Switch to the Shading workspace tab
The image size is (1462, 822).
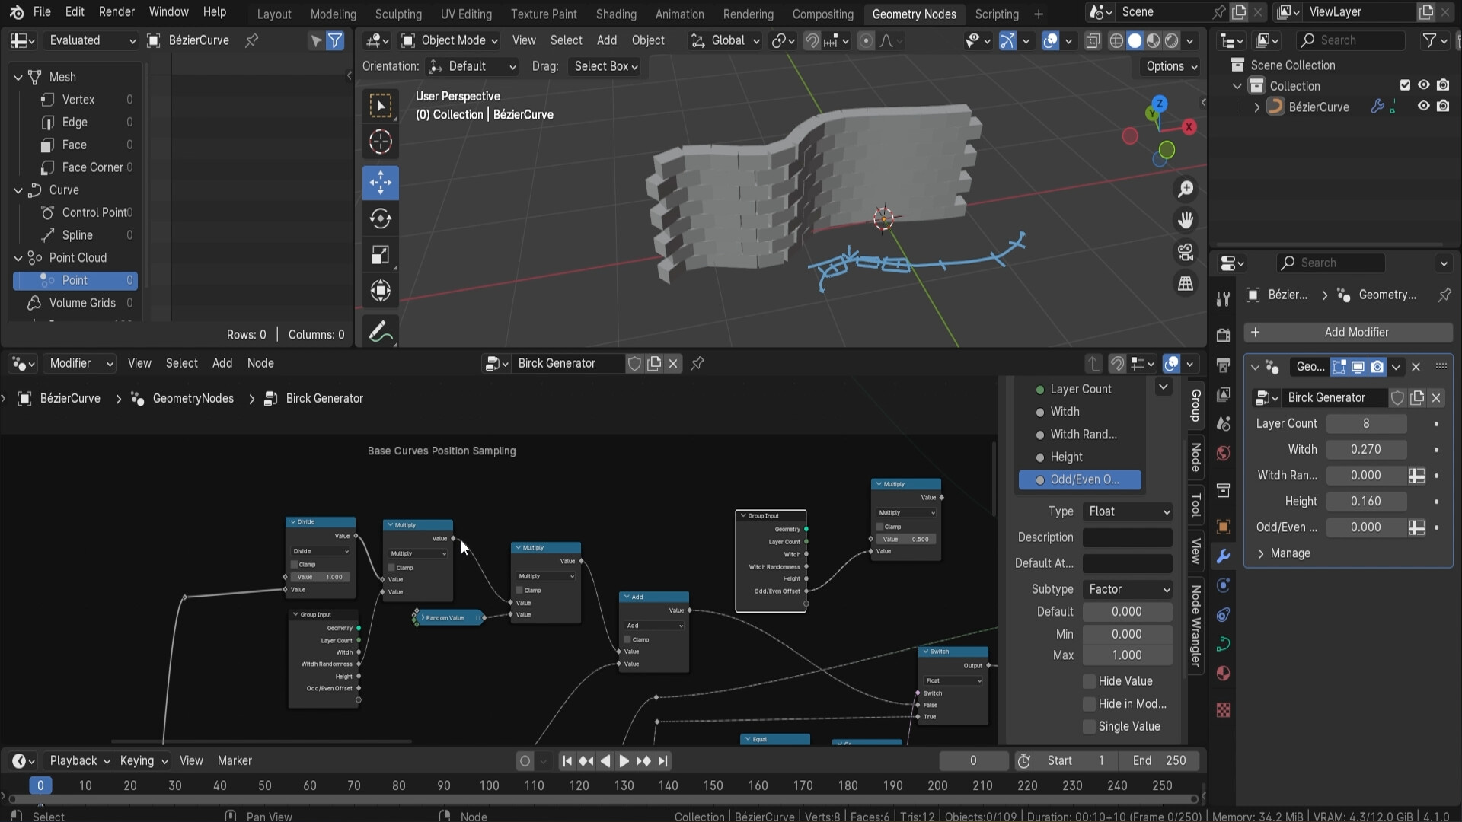[615, 14]
